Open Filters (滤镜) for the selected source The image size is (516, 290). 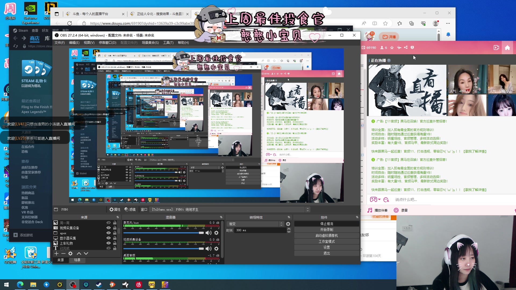pos(130,209)
